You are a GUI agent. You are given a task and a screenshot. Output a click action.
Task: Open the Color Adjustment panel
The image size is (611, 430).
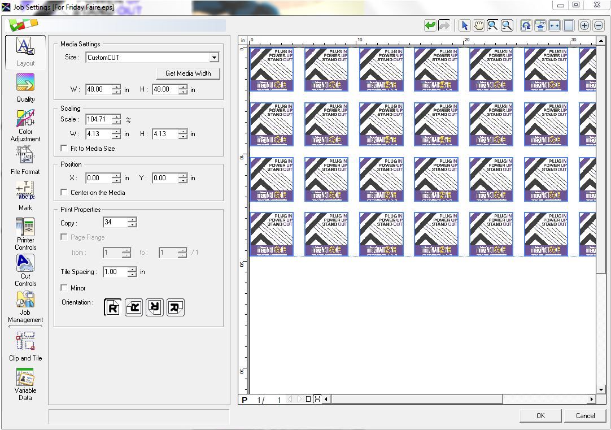point(25,125)
